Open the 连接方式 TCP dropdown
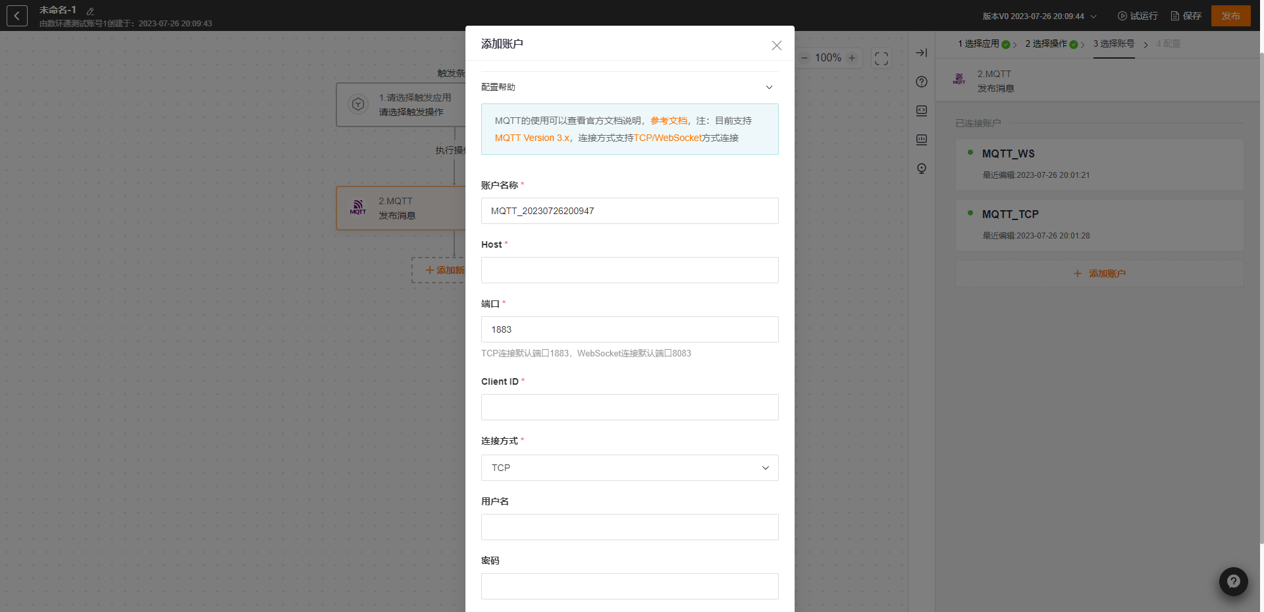The image size is (1264, 612). pyautogui.click(x=629, y=468)
